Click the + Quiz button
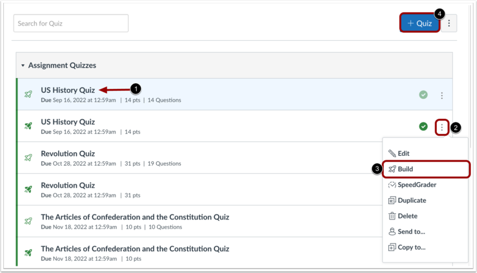The width and height of the screenshot is (477, 273). (x=420, y=23)
